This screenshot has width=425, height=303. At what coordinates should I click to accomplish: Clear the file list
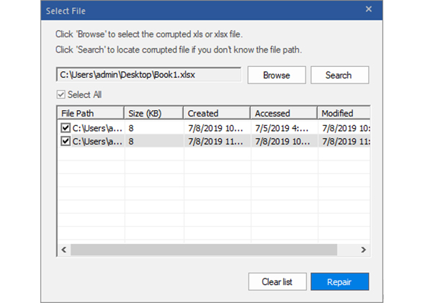pos(277,281)
